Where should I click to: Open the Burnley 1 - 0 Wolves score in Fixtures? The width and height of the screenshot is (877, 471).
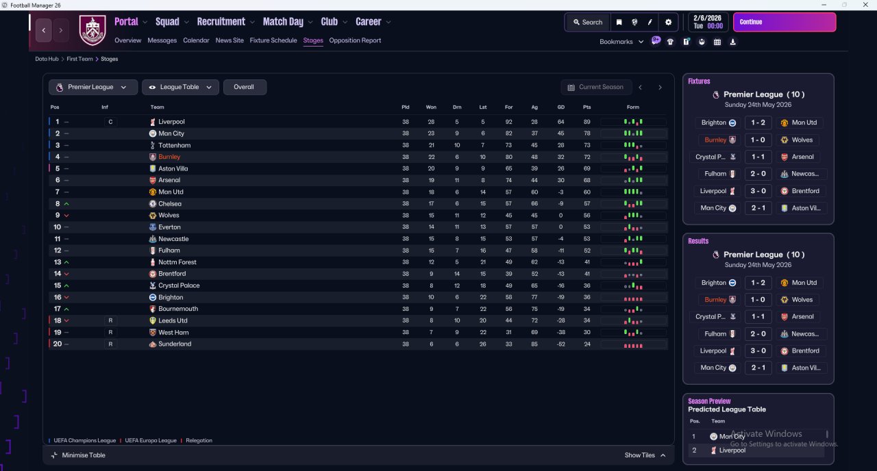[758, 140]
